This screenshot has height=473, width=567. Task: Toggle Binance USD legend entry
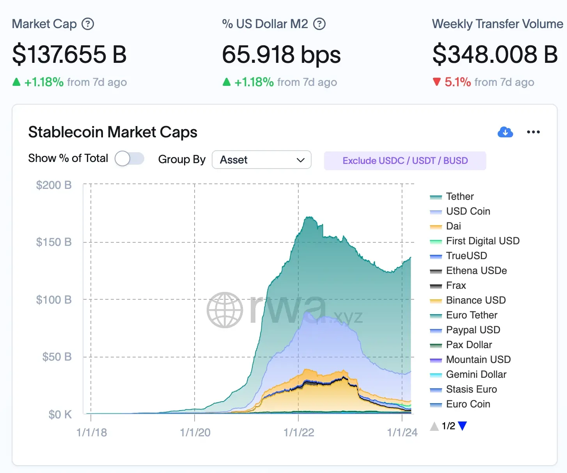pos(468,300)
